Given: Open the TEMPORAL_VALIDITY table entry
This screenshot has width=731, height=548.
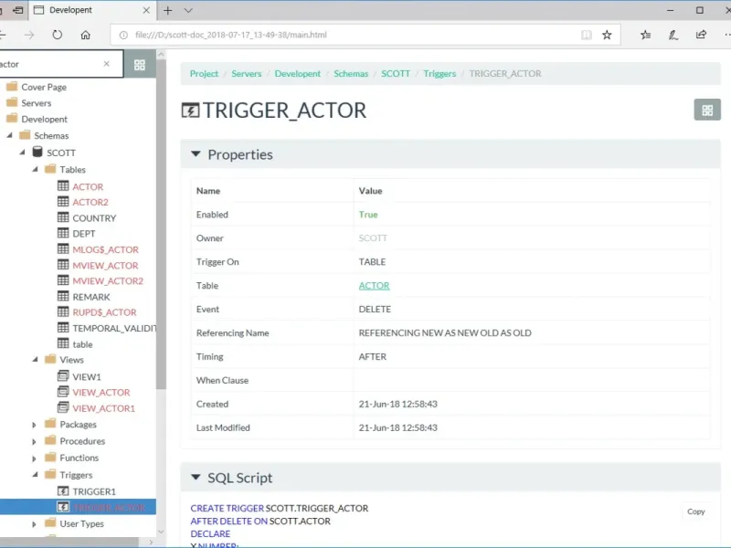Looking at the screenshot, I should coord(114,329).
